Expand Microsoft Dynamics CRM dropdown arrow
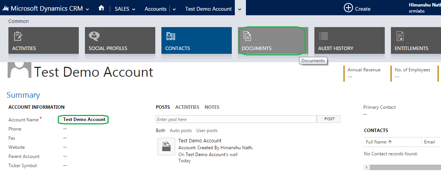441x179 pixels. [x=88, y=9]
